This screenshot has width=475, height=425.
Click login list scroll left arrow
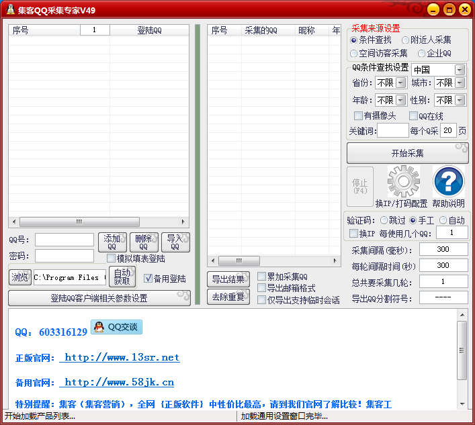[14, 222]
